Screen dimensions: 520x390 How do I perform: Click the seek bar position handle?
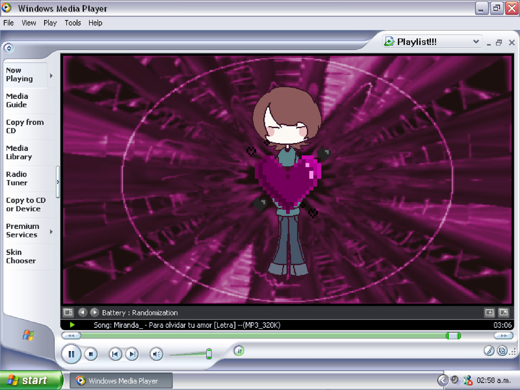[453, 336]
